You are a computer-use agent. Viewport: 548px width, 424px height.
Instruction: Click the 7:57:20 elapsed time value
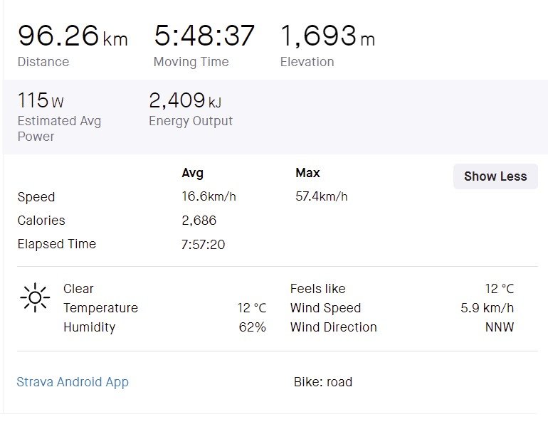click(203, 245)
